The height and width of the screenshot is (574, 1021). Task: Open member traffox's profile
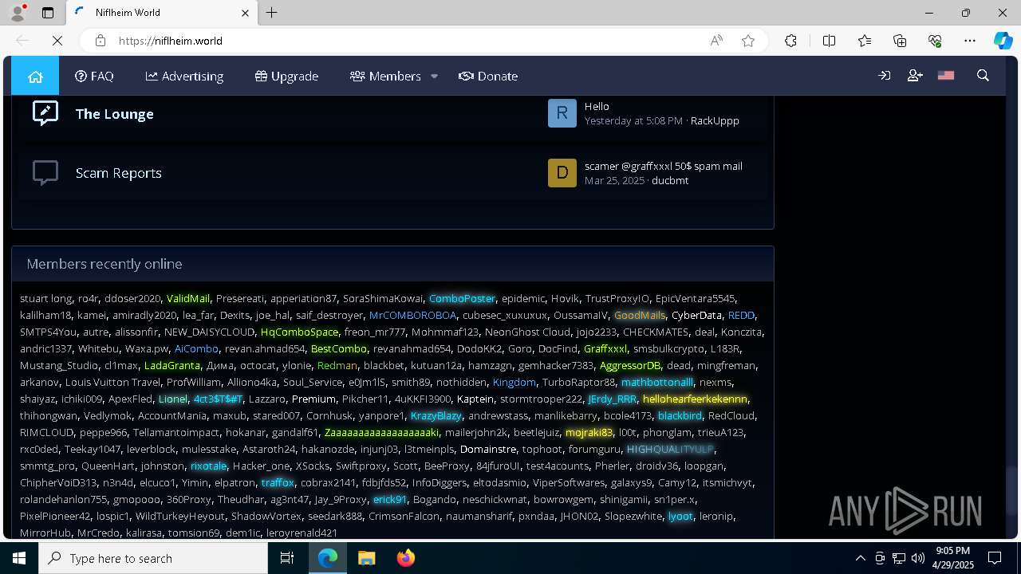pos(278,482)
